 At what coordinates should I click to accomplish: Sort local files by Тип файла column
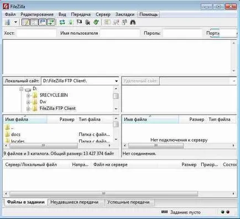(x=95, y=119)
